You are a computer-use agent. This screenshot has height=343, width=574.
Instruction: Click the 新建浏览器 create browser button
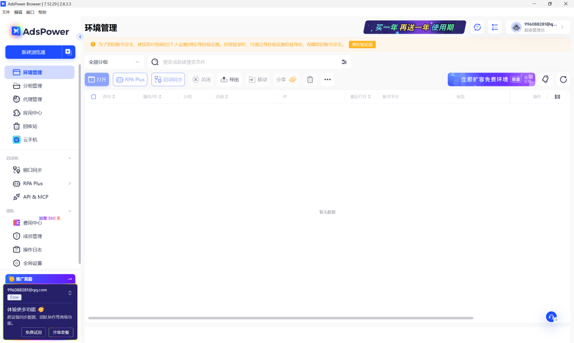pyautogui.click(x=35, y=52)
